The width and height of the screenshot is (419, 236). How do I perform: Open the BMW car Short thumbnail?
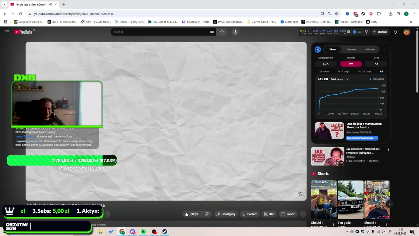pyautogui.click(x=351, y=200)
